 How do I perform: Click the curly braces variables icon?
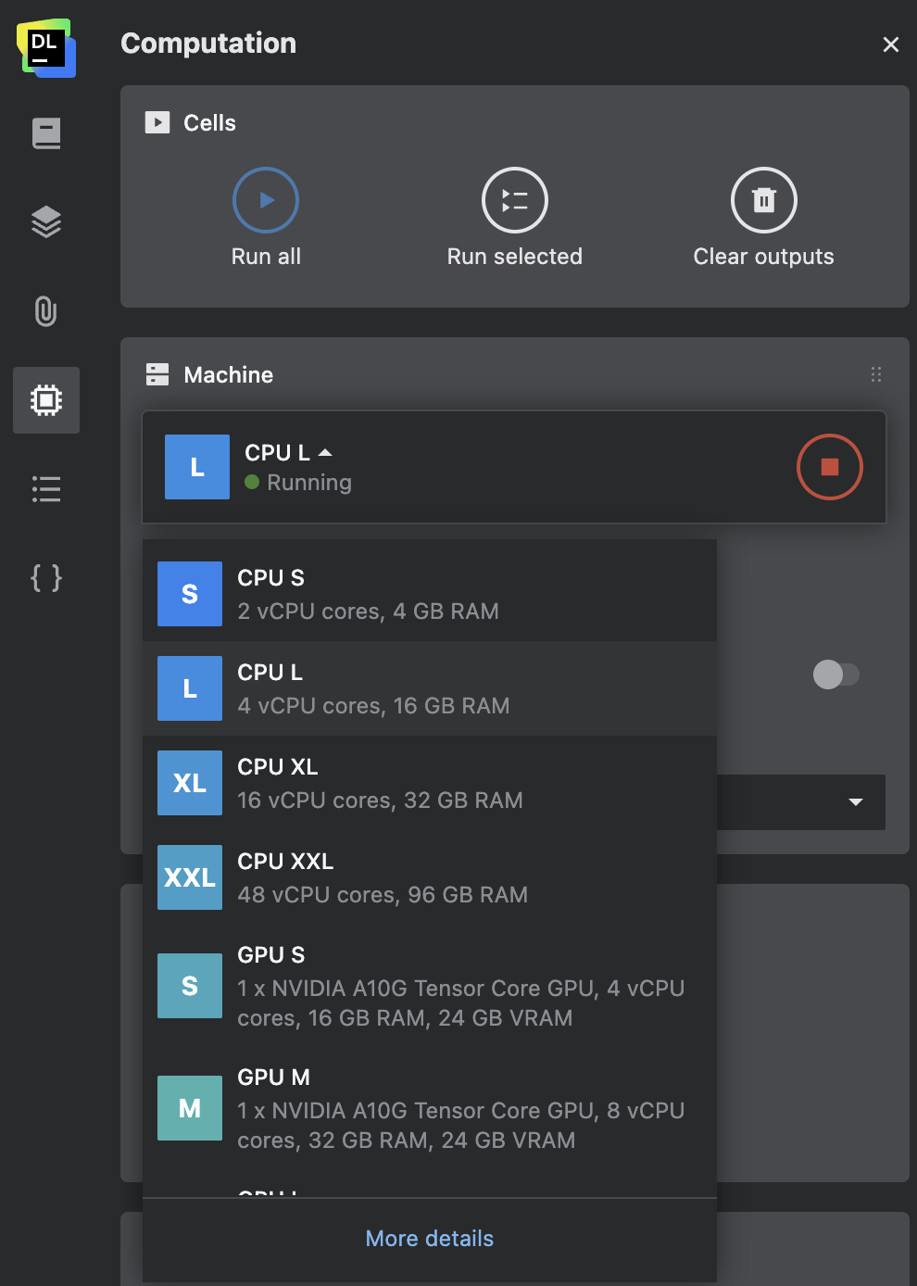[x=46, y=578]
